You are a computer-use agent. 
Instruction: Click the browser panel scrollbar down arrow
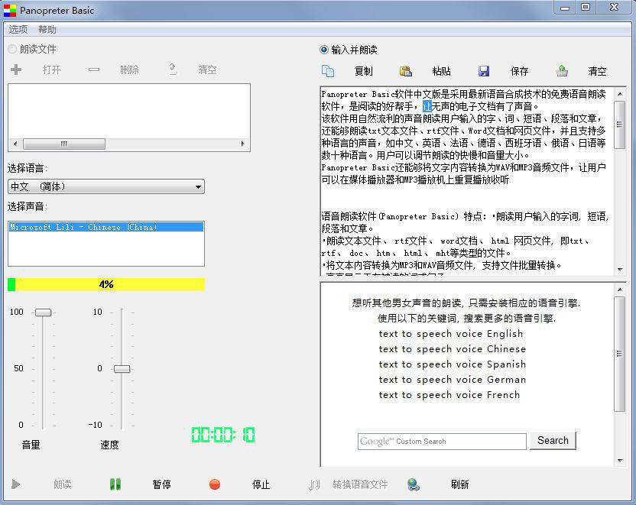tap(620, 460)
